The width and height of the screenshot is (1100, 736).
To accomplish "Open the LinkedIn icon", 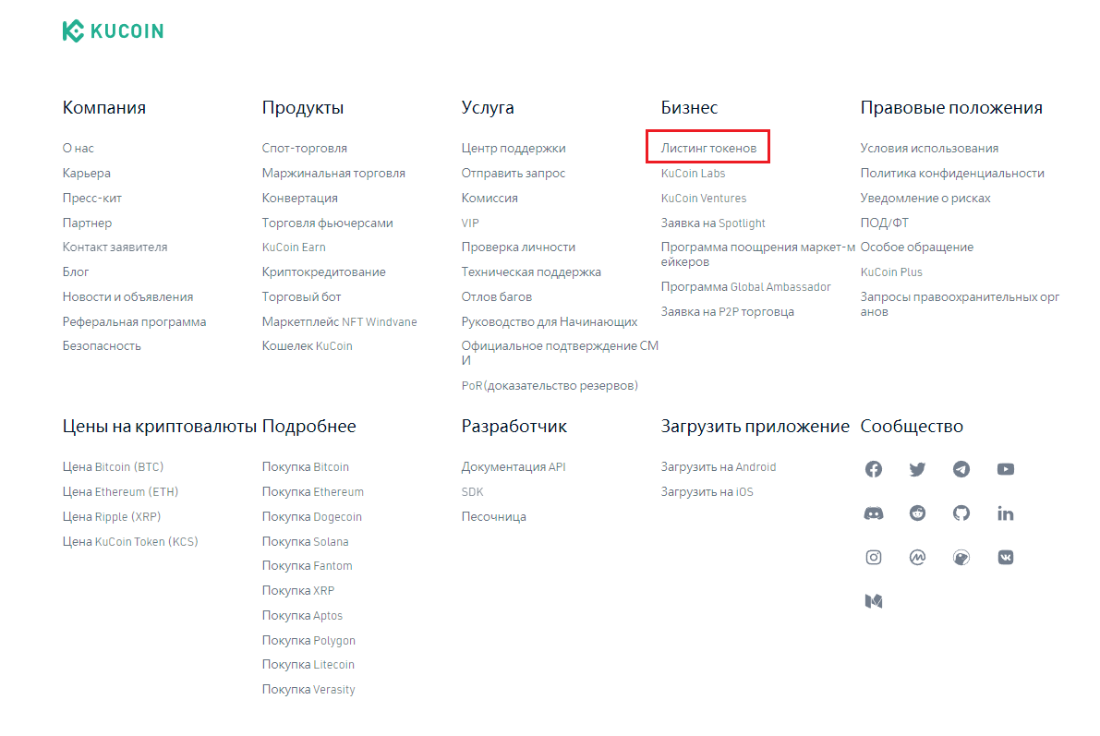I will coord(1005,513).
